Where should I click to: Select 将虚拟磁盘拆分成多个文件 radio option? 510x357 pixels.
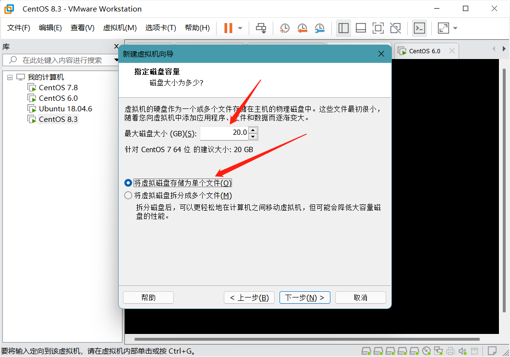pyautogui.click(x=128, y=195)
